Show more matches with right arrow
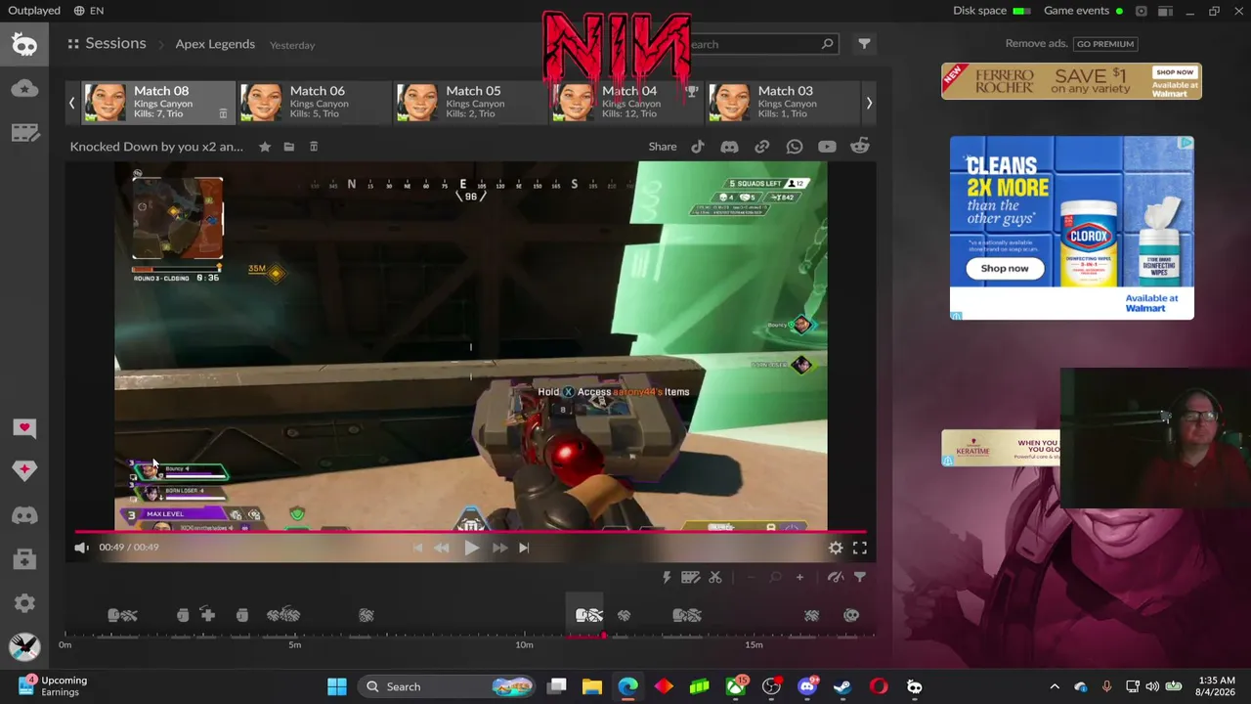This screenshot has width=1251, height=704. (869, 103)
